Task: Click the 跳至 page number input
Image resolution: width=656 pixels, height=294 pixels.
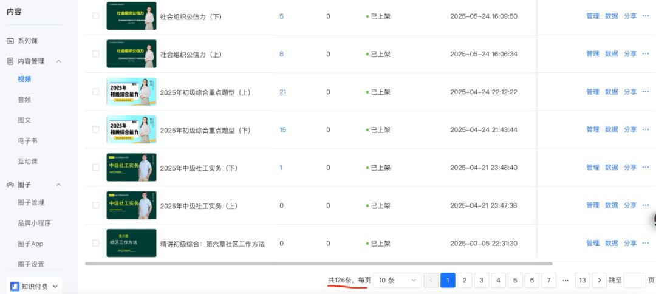Action: [635, 280]
